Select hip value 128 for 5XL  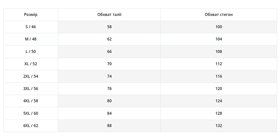(x=219, y=113)
